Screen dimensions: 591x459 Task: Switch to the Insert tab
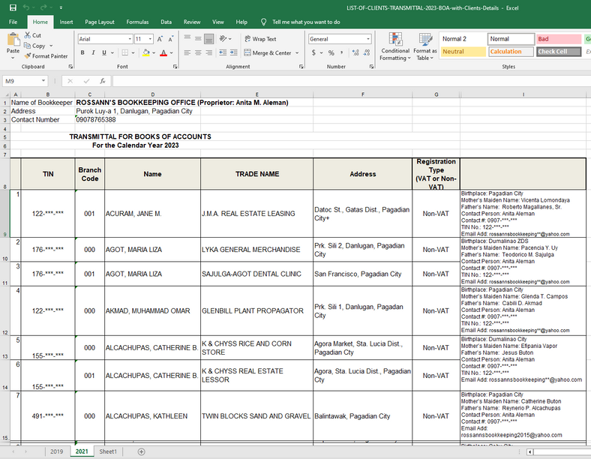tap(66, 22)
